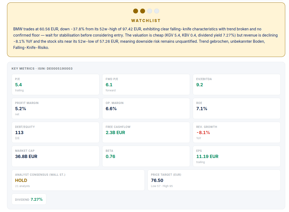The width and height of the screenshot is (289, 212).
Task: Select the EV/EBITDA 9.2 card
Action: click(x=237, y=85)
